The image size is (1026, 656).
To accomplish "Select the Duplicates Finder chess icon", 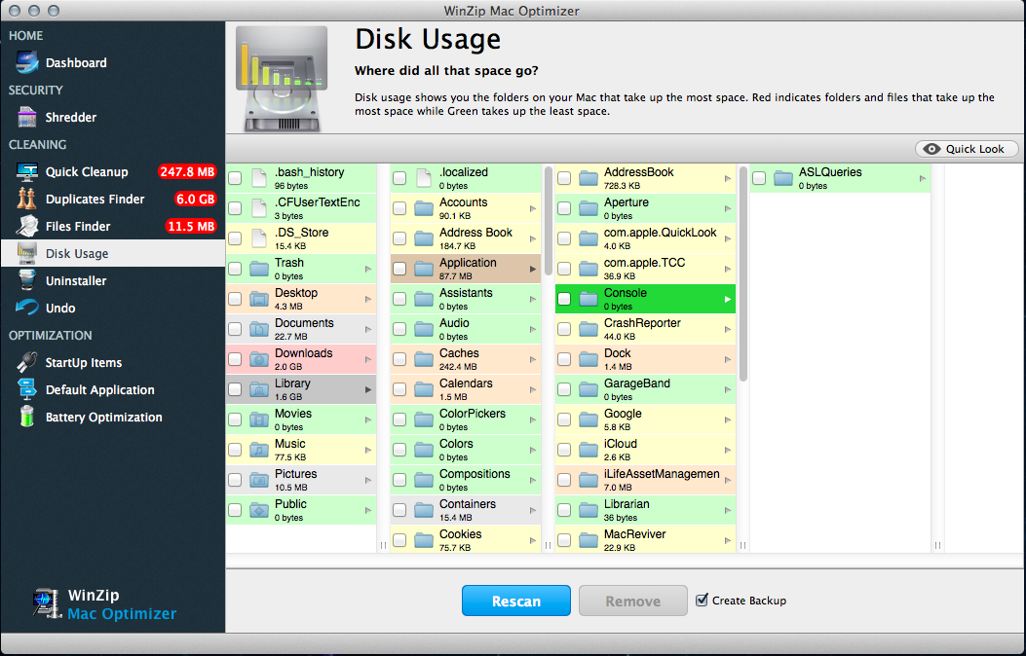I will 27,200.
